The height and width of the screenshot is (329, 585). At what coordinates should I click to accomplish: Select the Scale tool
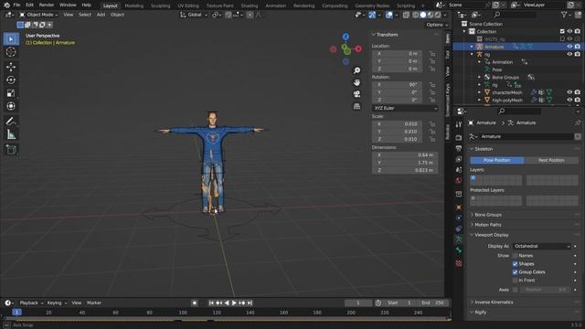[x=11, y=93]
